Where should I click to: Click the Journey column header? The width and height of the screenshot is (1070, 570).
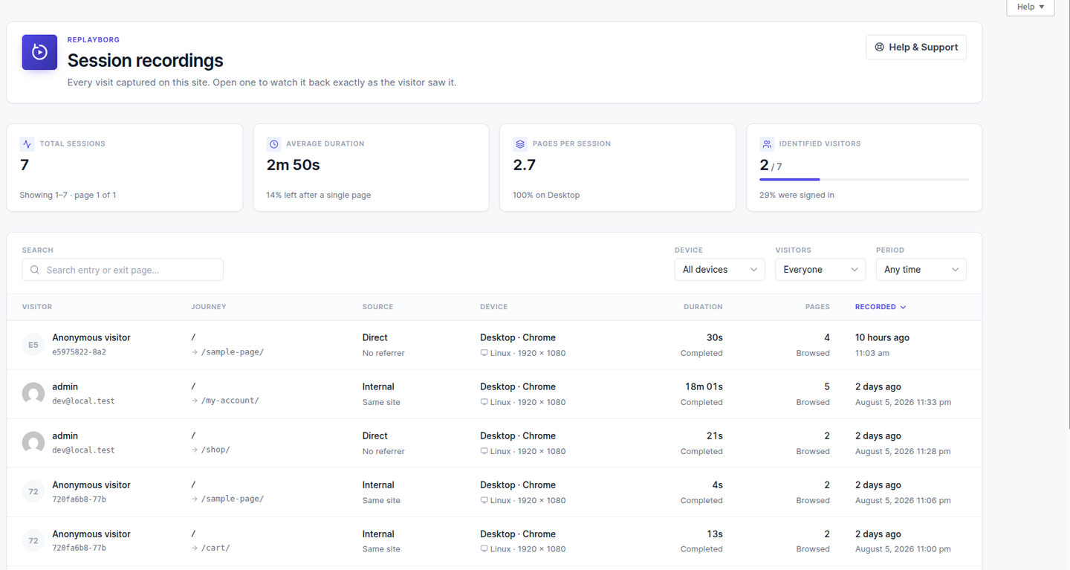coord(209,307)
